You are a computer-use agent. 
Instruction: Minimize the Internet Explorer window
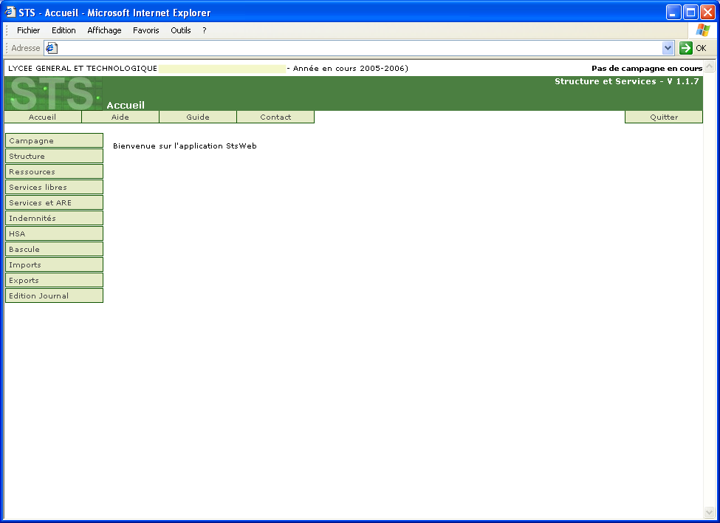coord(673,13)
